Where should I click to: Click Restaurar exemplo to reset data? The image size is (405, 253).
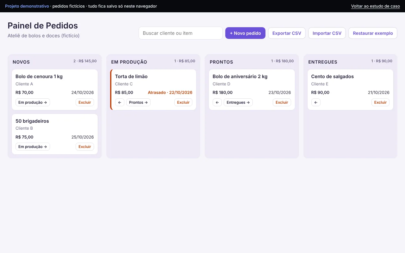pyautogui.click(x=373, y=33)
